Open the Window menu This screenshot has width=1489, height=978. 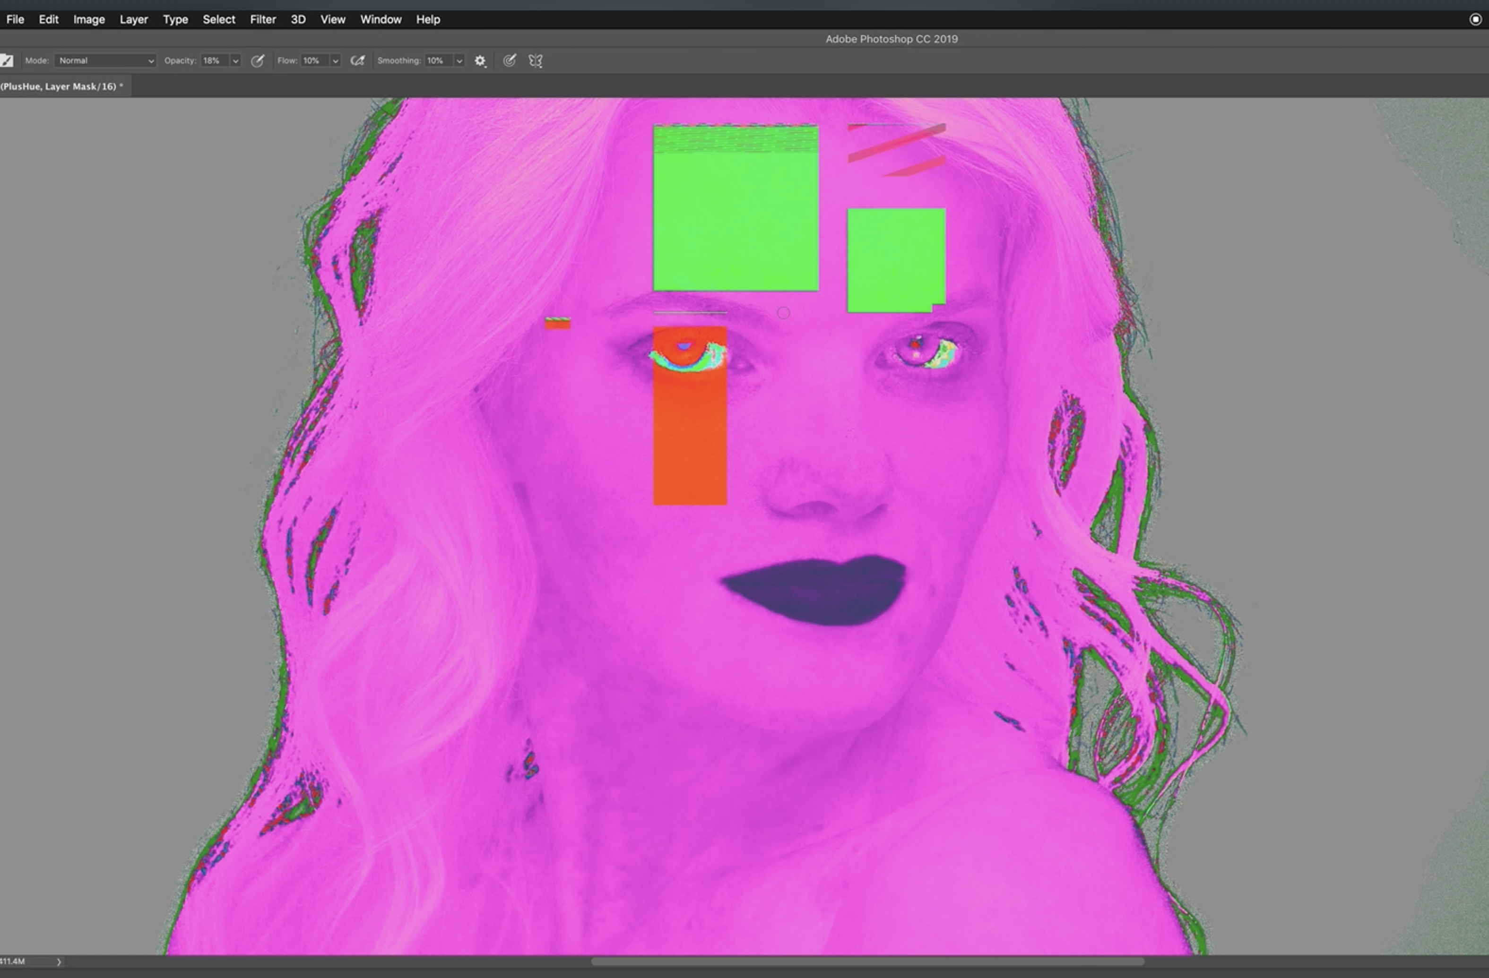[381, 19]
